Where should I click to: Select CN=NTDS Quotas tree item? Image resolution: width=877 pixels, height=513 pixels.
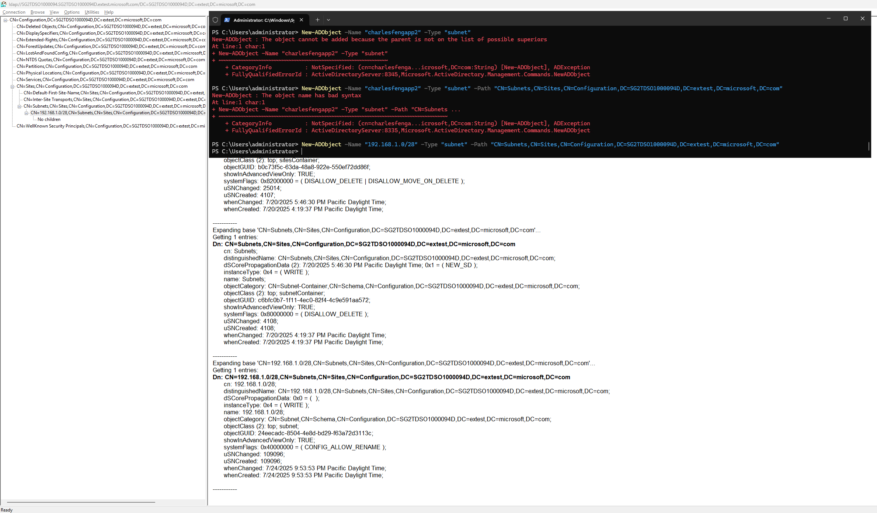[x=111, y=60]
